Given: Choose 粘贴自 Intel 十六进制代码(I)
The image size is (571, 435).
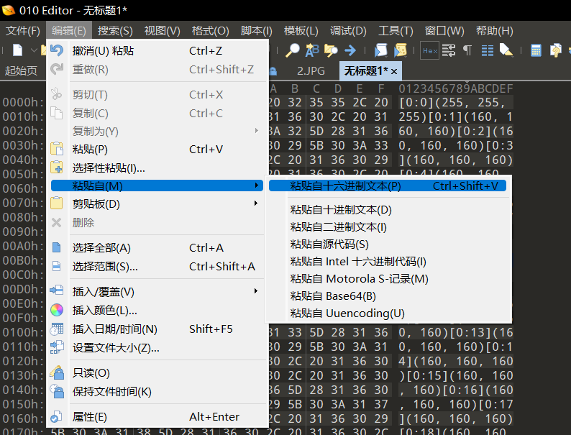Looking at the screenshot, I should coord(388,262).
